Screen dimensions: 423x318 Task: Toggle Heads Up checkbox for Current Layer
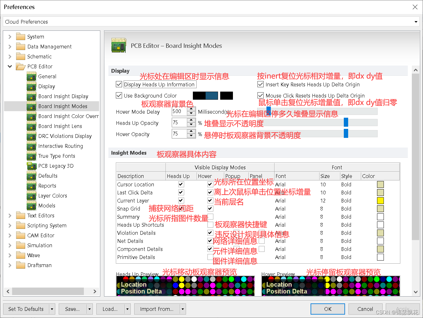point(181,200)
